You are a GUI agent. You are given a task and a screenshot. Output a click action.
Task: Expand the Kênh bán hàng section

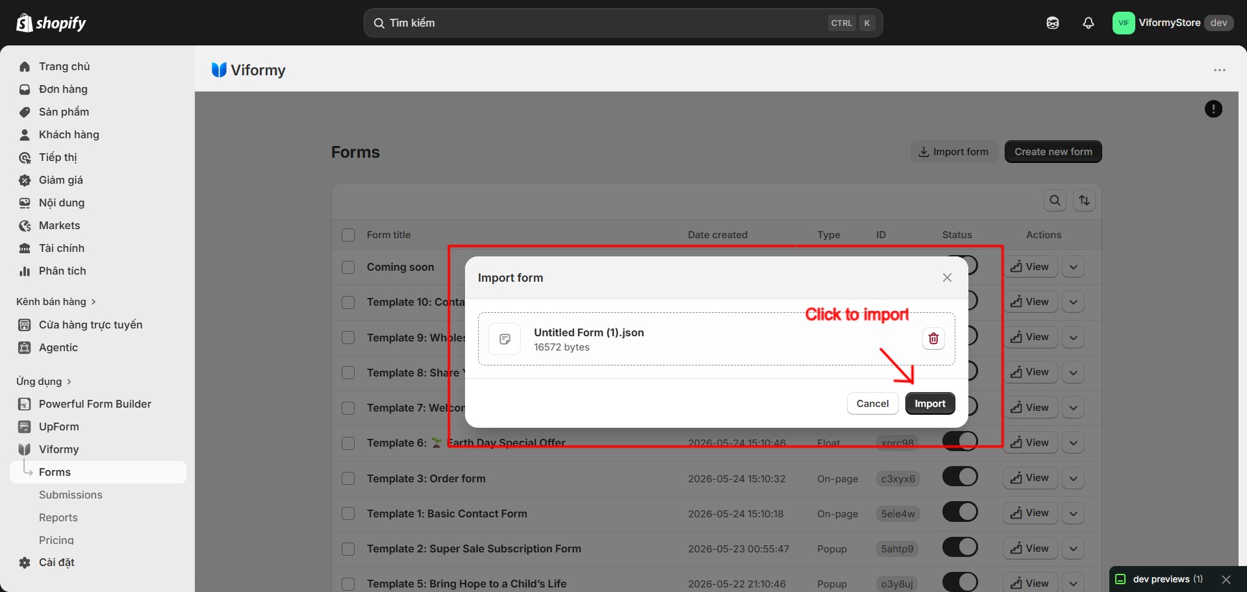(57, 302)
